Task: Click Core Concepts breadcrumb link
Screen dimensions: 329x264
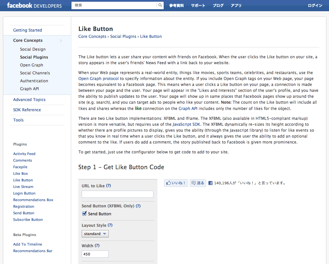Action: point(92,37)
